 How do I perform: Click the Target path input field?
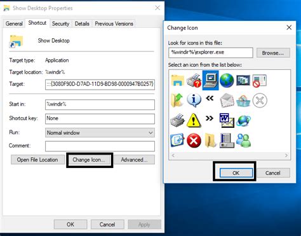point(100,84)
